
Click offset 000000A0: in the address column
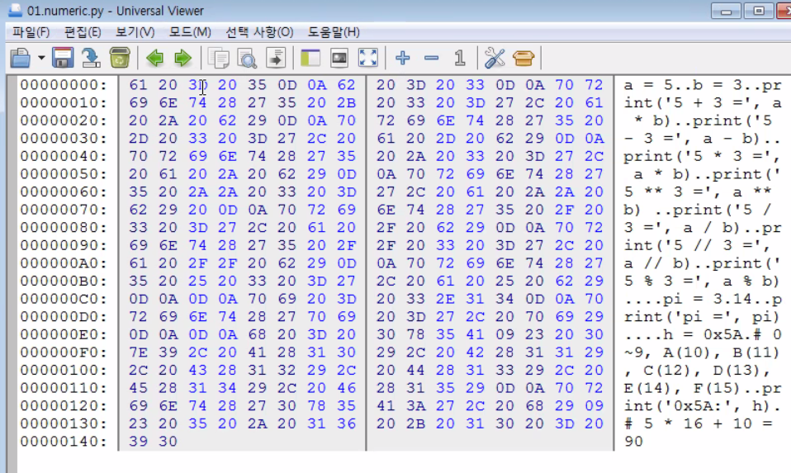(x=64, y=263)
